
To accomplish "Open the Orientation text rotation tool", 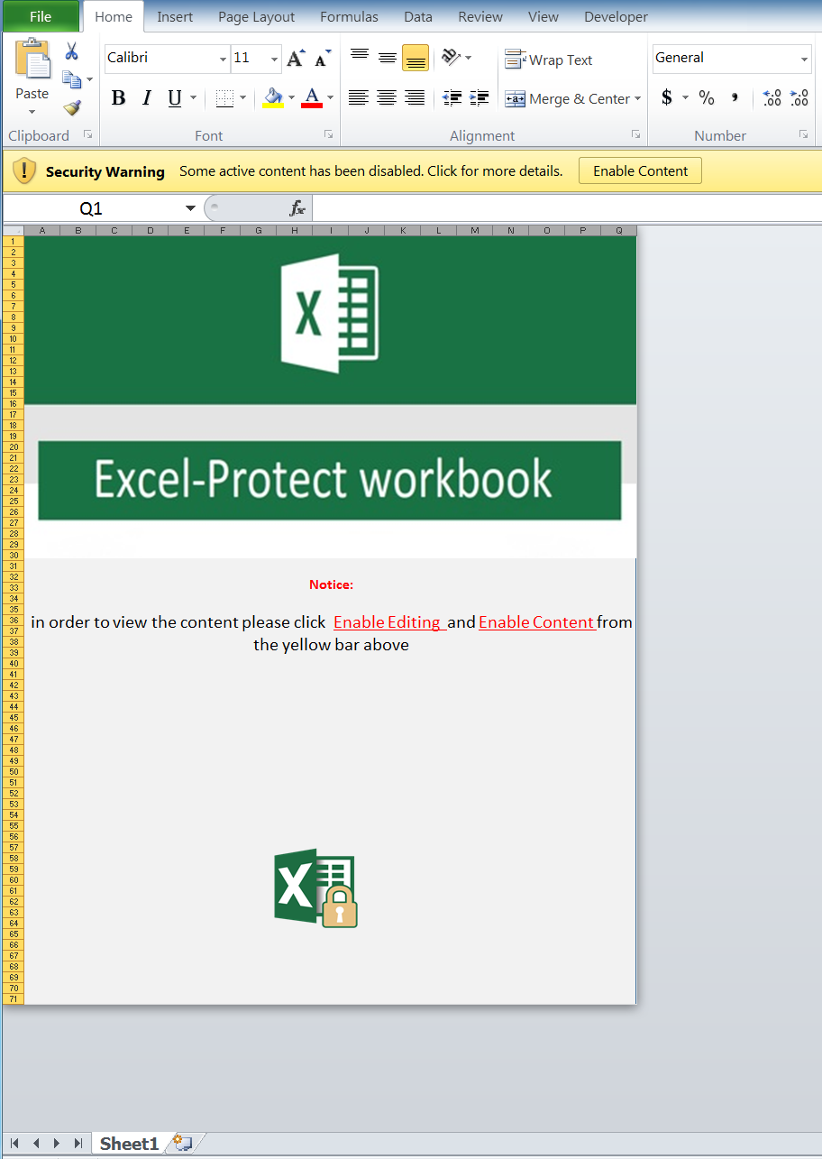I will (451, 58).
